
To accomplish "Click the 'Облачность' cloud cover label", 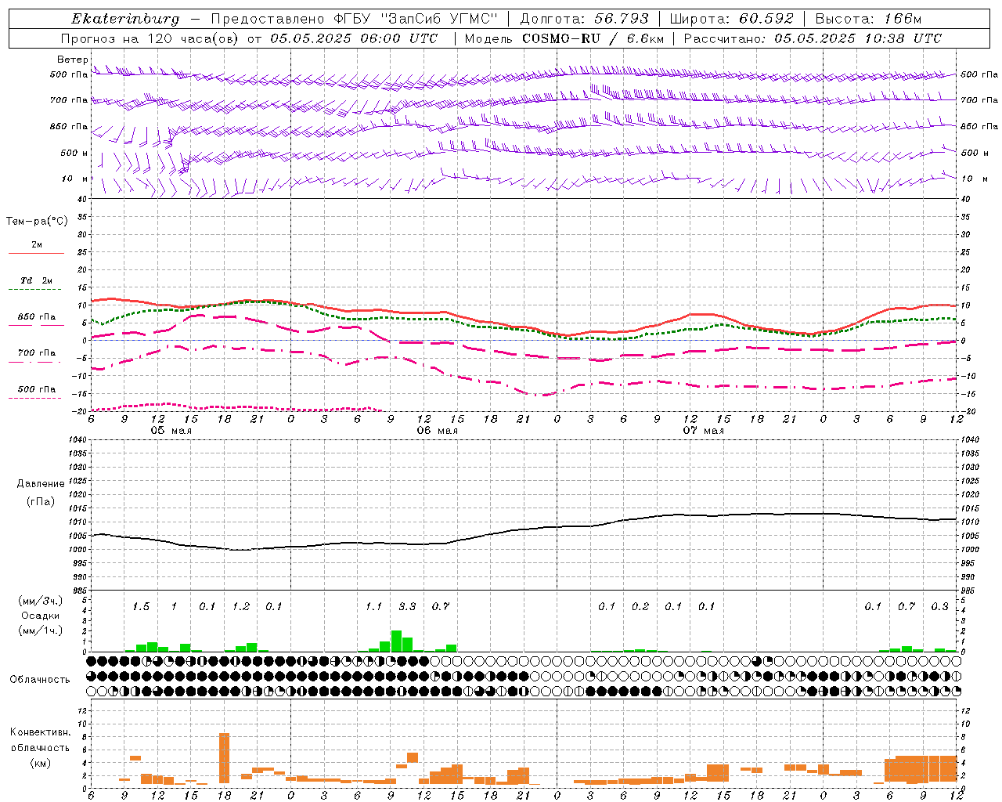I will (40, 679).
